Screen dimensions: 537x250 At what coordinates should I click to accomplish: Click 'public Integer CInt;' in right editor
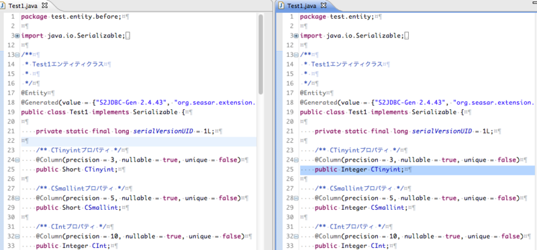[351, 246]
